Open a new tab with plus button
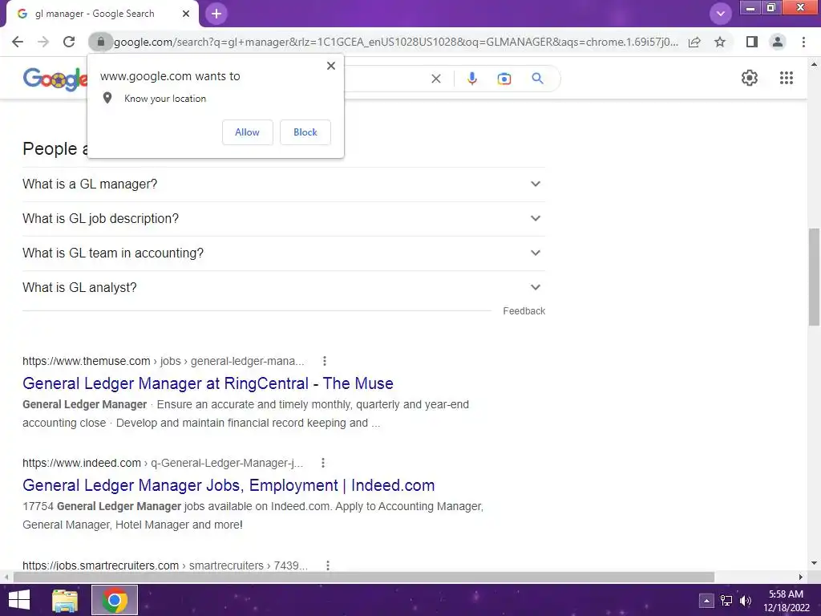Image resolution: width=821 pixels, height=616 pixels. pyautogui.click(x=216, y=14)
